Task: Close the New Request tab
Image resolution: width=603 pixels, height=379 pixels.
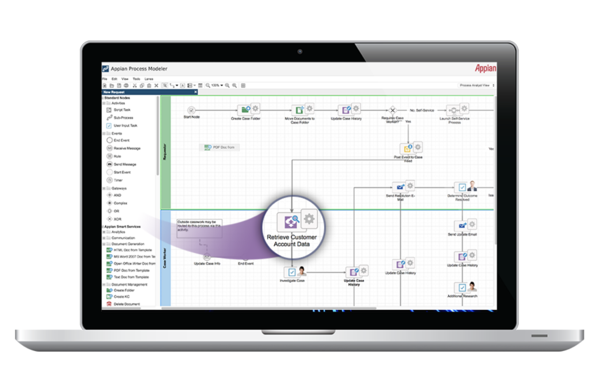Action: coord(196,92)
